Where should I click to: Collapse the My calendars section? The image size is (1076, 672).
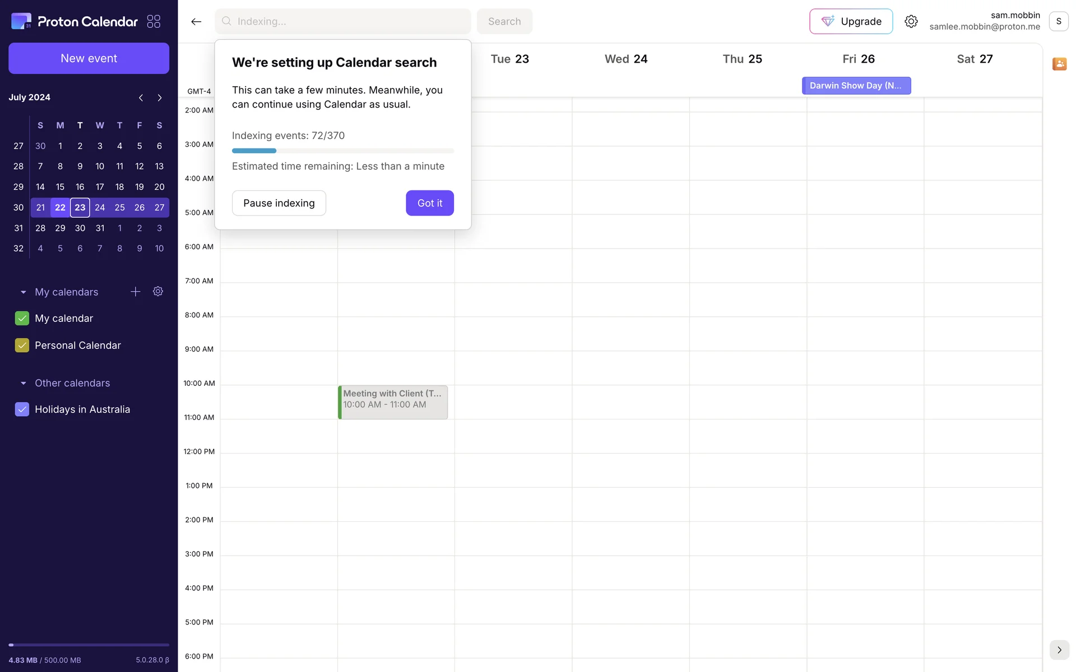23,292
